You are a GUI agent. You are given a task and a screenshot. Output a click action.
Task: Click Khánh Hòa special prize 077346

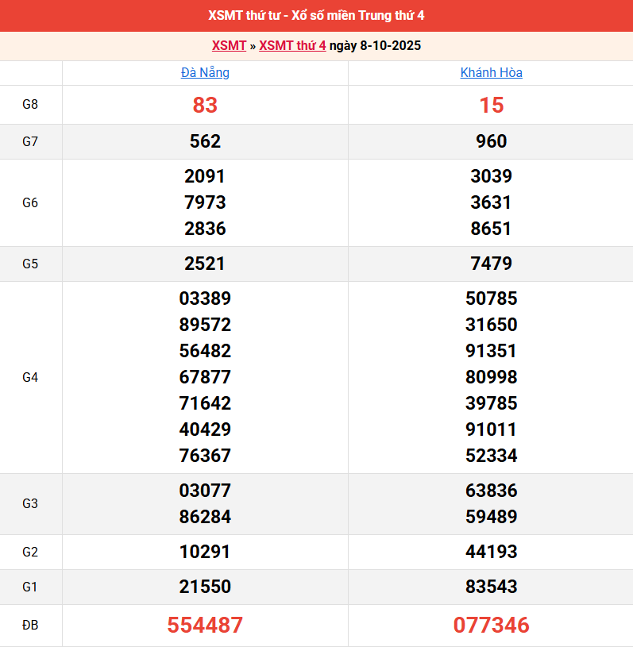[491, 626]
